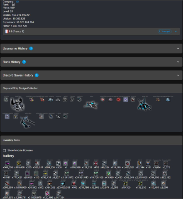Click the company logo next to Company label

click(x=17, y=2)
